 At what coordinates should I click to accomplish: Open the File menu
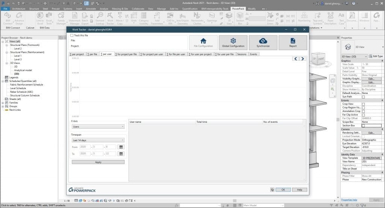pos(5,9)
